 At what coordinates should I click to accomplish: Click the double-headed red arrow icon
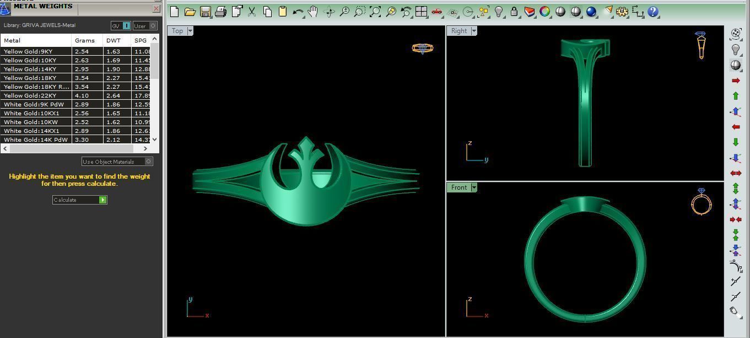(736, 173)
